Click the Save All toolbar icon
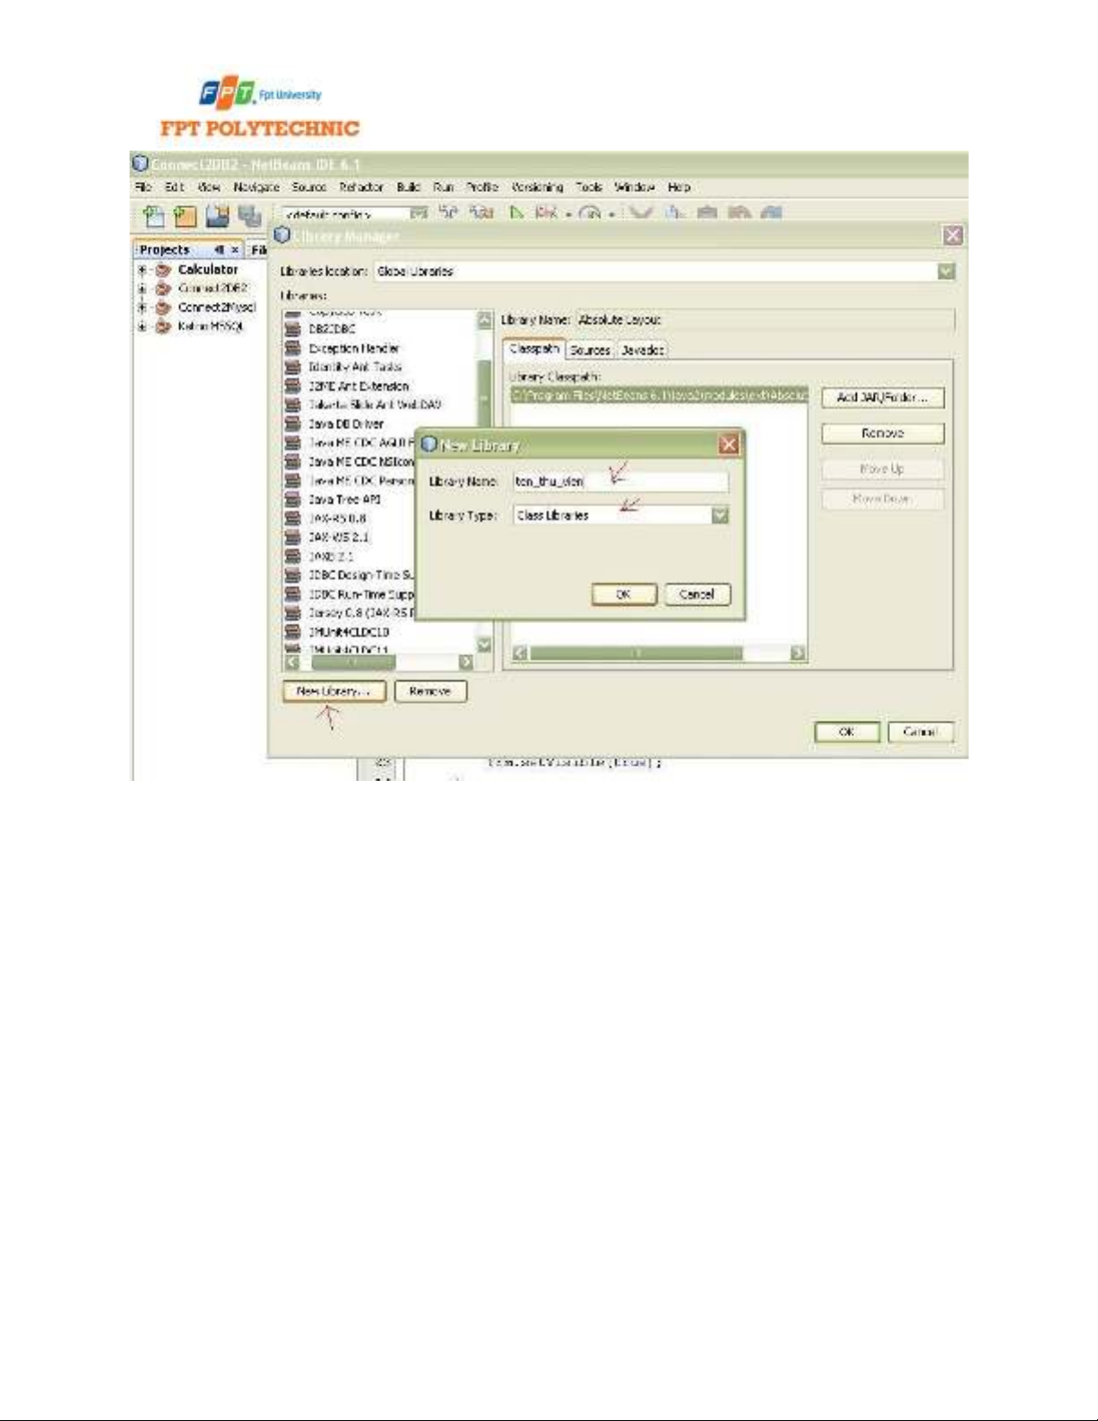The width and height of the screenshot is (1098, 1421). (x=248, y=215)
